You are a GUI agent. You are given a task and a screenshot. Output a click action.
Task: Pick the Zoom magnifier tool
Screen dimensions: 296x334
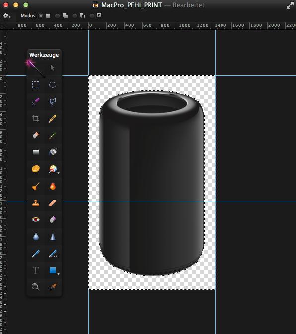tap(36, 287)
